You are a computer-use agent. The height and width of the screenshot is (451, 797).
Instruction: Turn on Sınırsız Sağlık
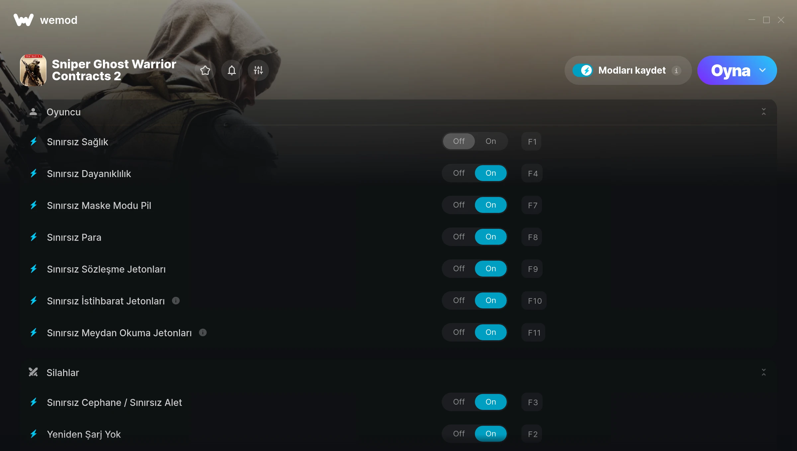coord(491,141)
